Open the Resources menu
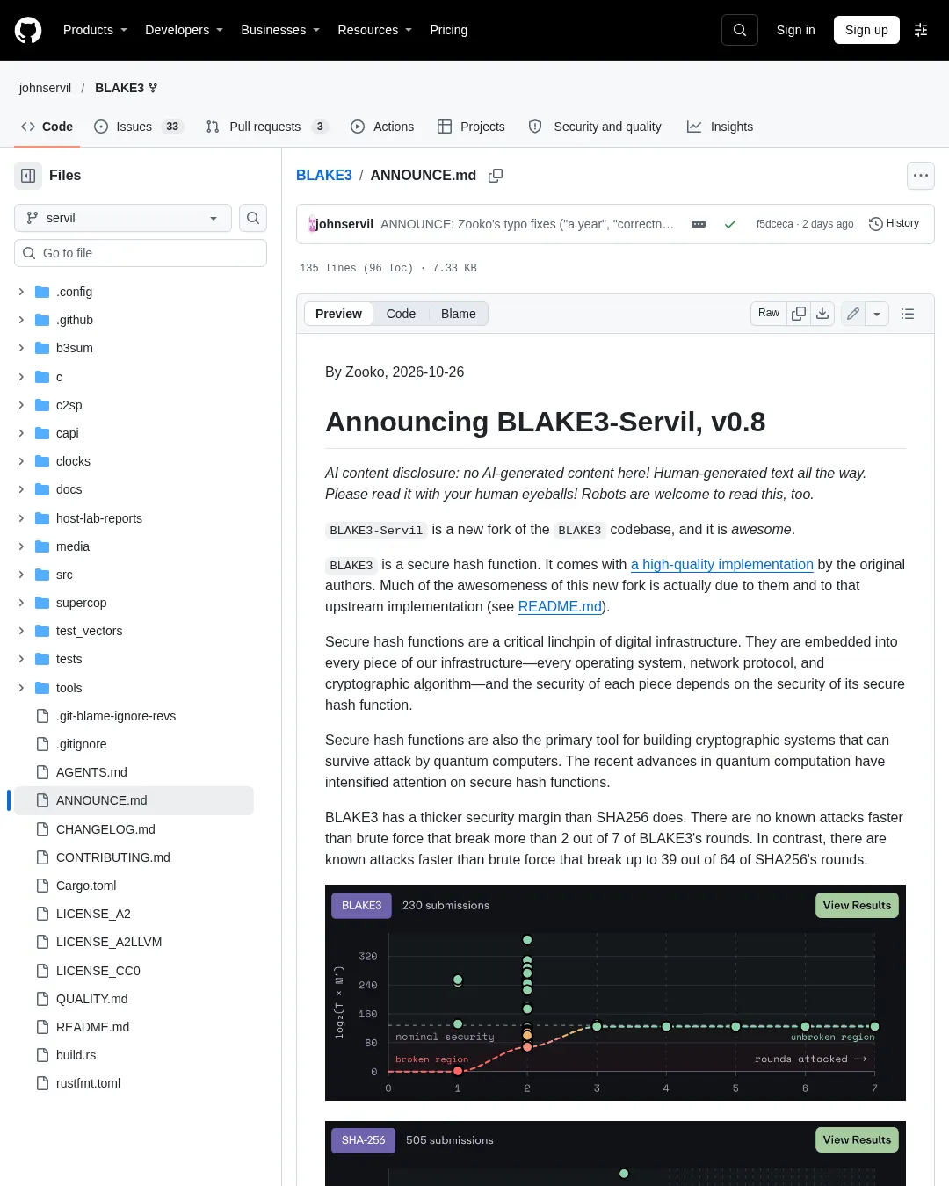 point(375,30)
